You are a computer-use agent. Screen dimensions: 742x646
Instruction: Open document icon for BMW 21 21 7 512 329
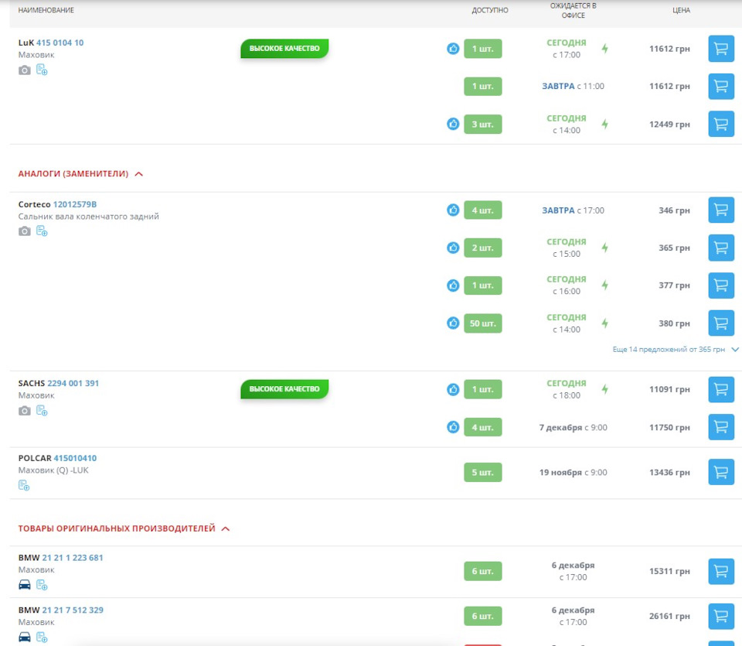coord(42,637)
